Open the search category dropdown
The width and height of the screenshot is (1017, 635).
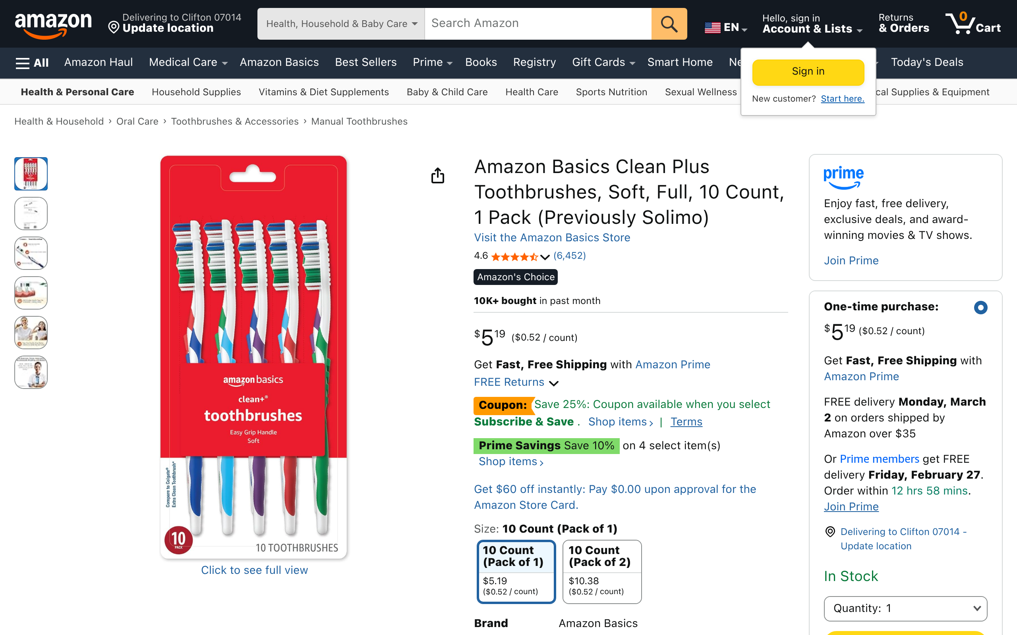[x=341, y=24]
